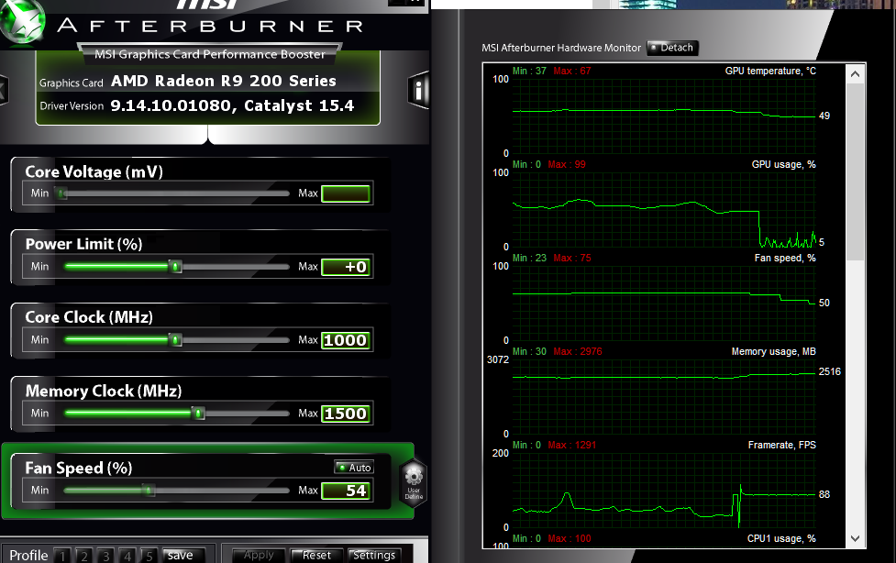Click the Core Voltage slider handle
Image resolution: width=896 pixels, height=563 pixels.
tap(61, 193)
